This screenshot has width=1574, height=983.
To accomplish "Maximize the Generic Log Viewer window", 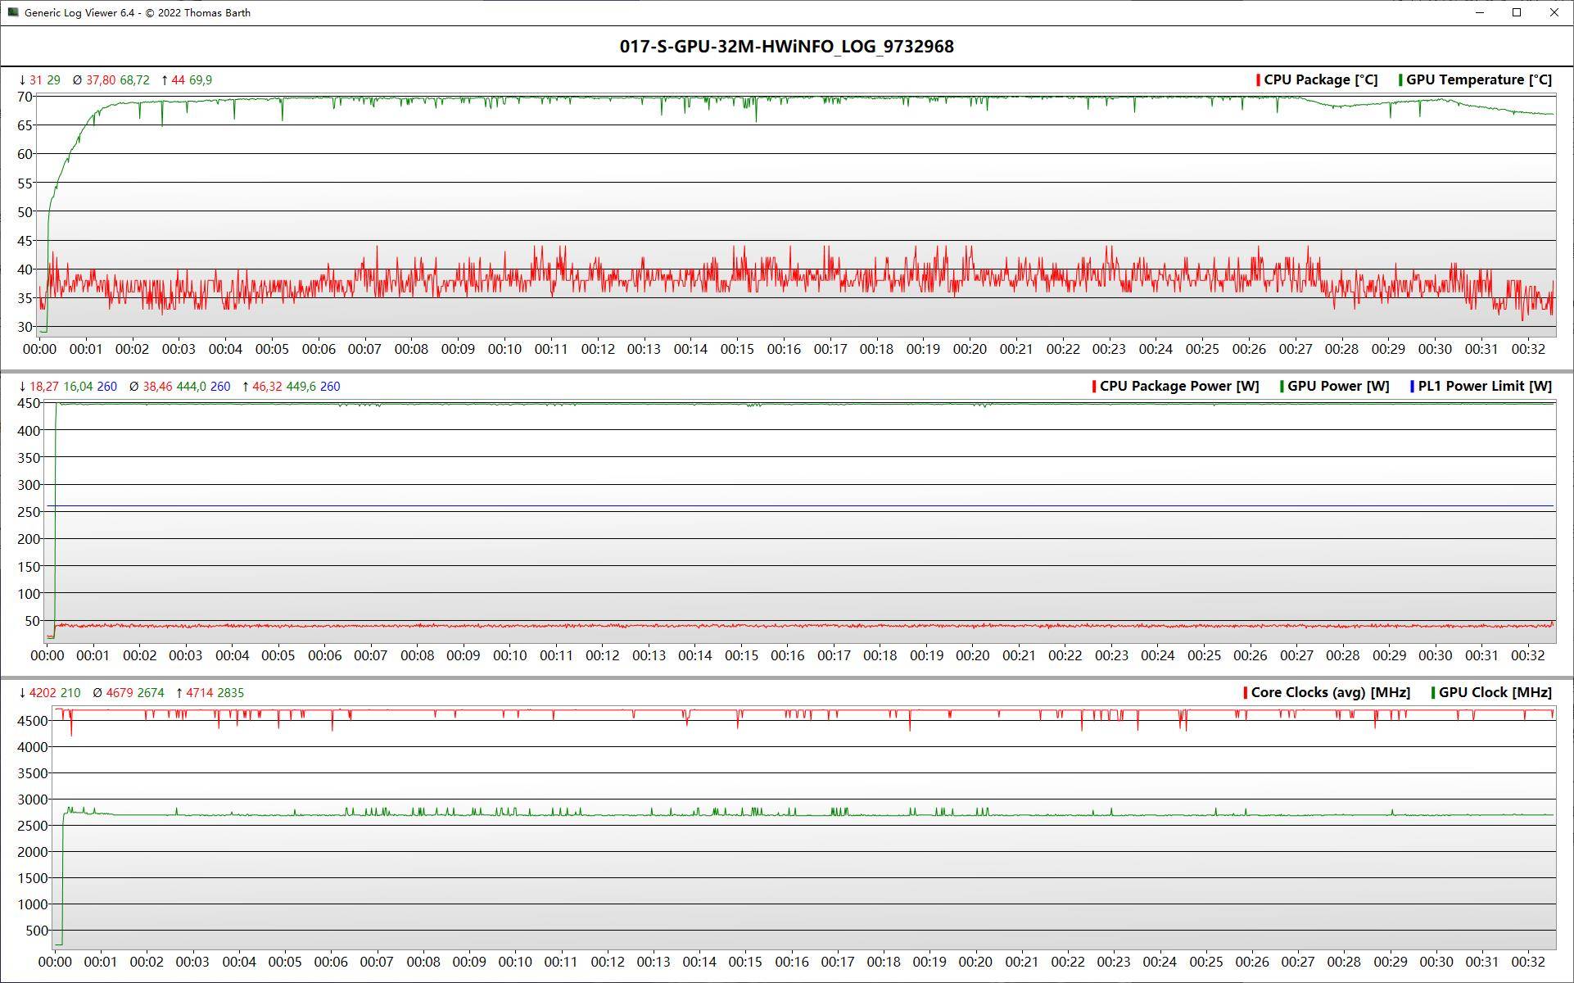I will (1517, 12).
